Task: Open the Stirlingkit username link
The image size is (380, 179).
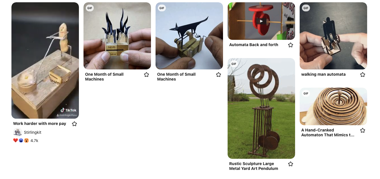Action: (x=33, y=132)
